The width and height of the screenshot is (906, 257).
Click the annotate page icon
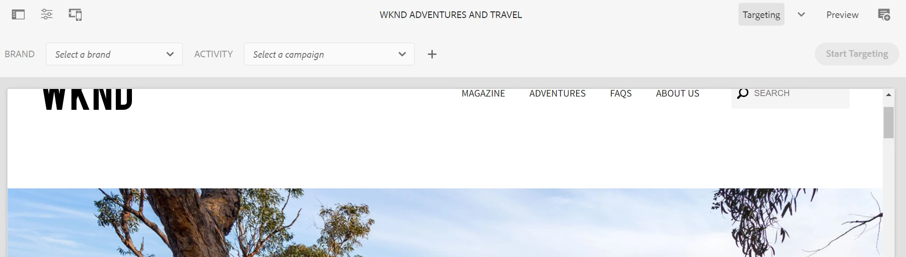(x=884, y=15)
